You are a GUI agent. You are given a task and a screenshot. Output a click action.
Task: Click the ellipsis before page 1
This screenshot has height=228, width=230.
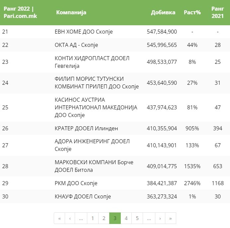click(81, 218)
